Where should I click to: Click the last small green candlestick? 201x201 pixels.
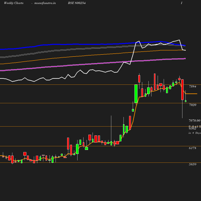click(x=186, y=101)
